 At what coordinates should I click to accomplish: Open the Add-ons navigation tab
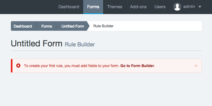click(138, 7)
